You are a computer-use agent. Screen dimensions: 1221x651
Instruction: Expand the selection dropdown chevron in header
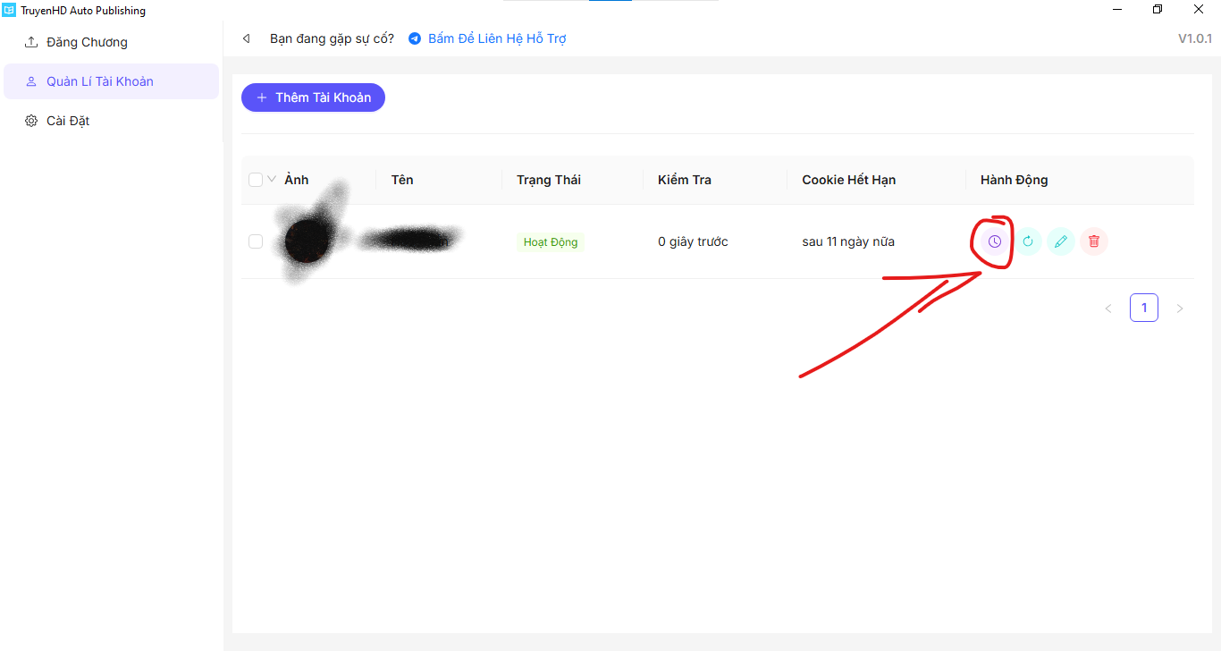pos(272,179)
